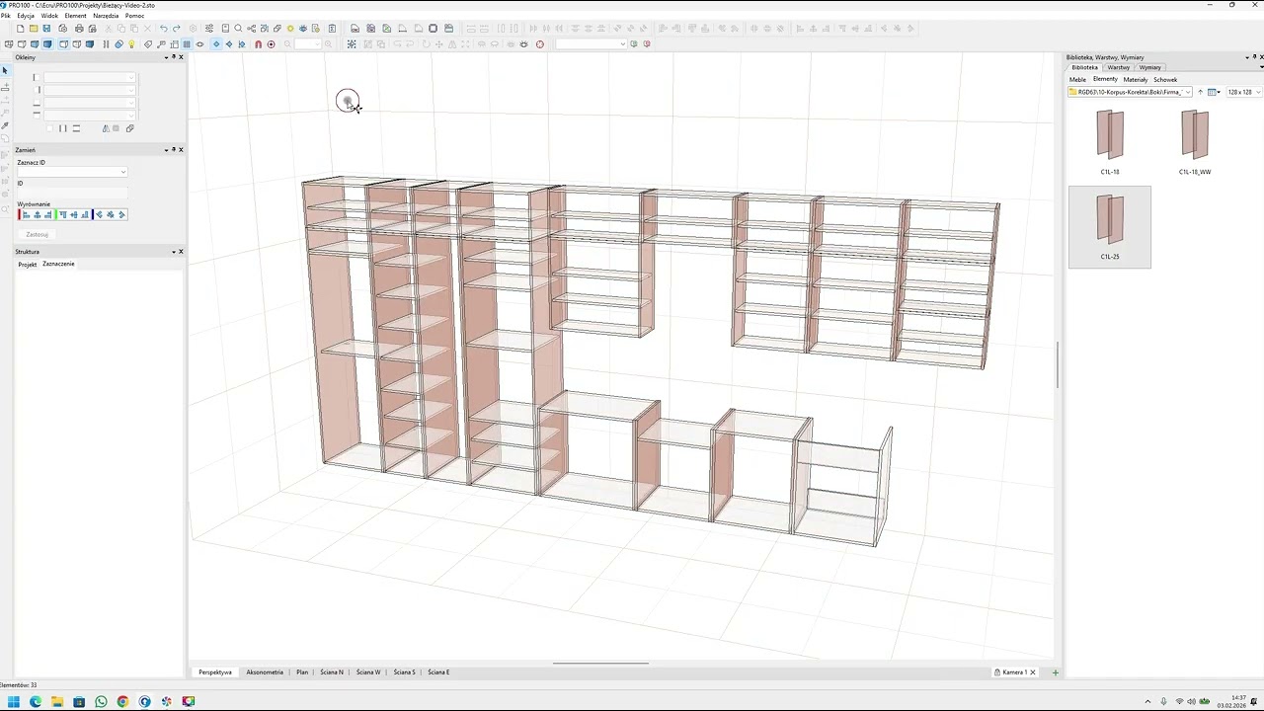
Task: Pick the eyedropper tool in left sidebar
Action: tap(5, 126)
